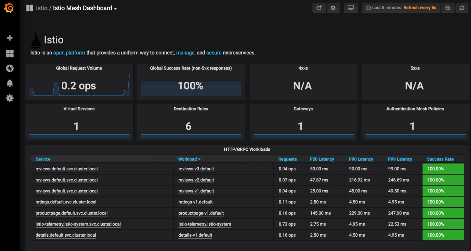Select the Explore compass icon in sidebar
Screen dimensions: 471x251
(x=9, y=68)
